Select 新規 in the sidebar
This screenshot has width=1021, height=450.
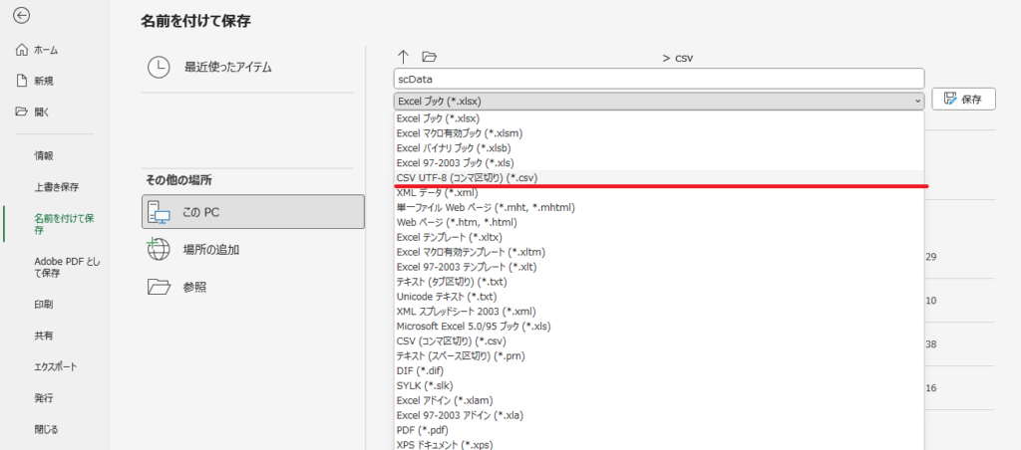pos(35,81)
